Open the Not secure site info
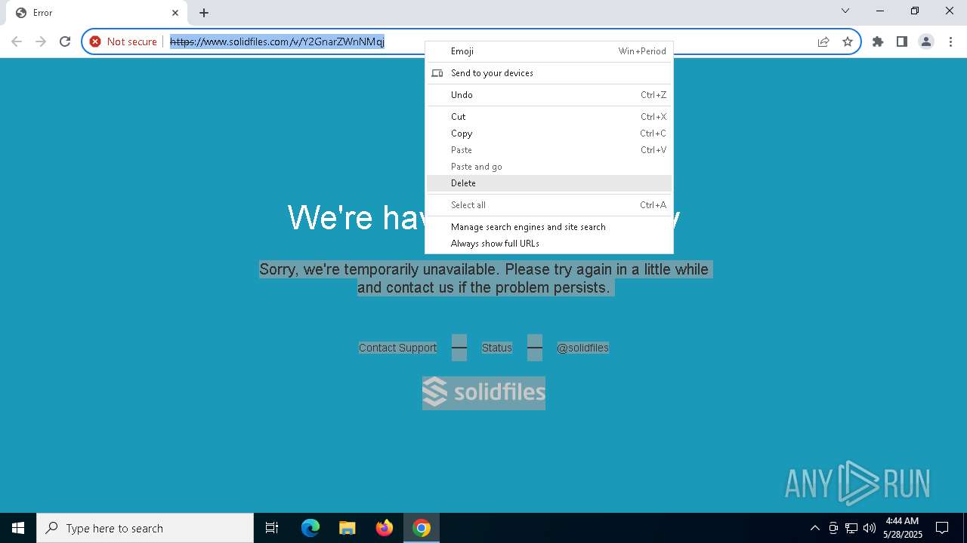 click(123, 41)
